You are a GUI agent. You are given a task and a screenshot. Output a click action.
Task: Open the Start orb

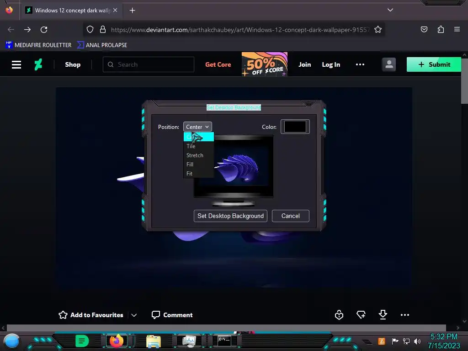12,341
